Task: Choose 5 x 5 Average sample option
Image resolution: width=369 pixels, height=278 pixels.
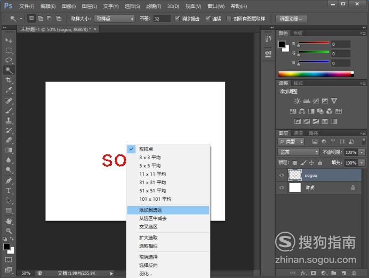Action: 168,166
